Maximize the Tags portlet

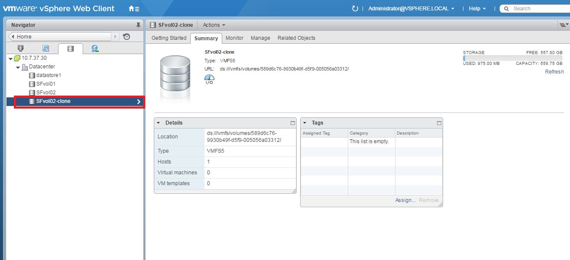click(439, 123)
